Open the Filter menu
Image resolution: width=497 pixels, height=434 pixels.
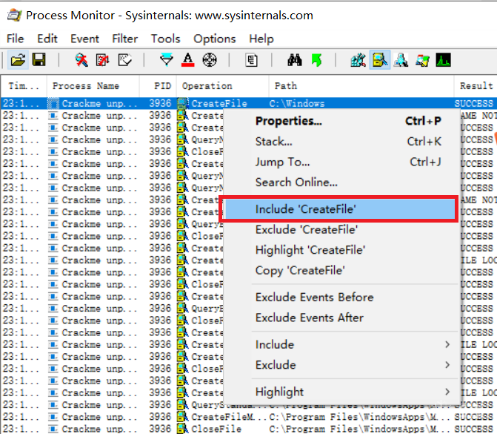[125, 39]
